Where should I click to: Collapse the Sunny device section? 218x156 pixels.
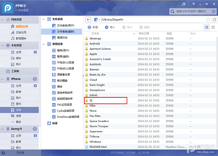point(2,129)
